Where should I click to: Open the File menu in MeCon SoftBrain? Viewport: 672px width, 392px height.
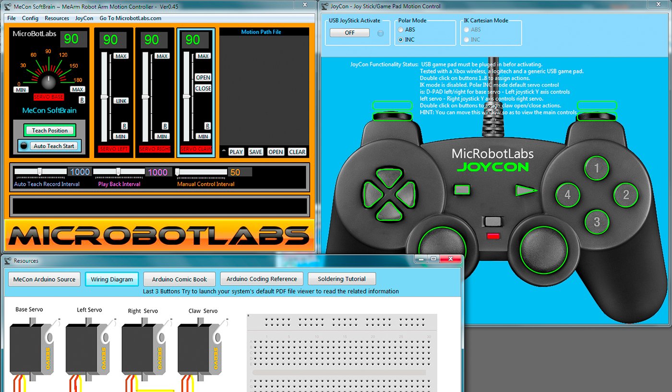pos(12,18)
